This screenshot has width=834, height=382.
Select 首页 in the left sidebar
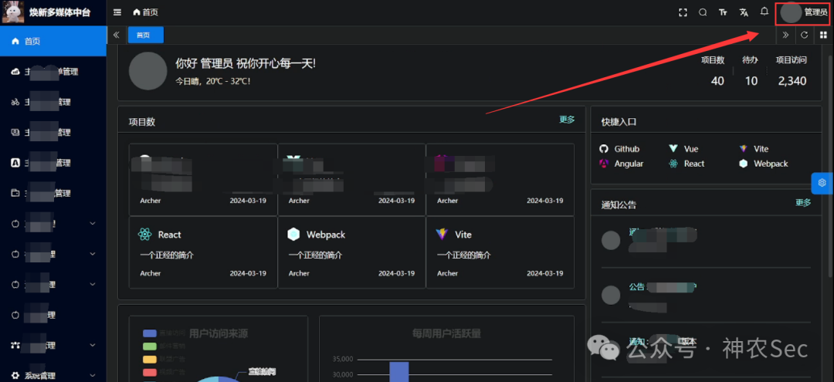[53, 41]
